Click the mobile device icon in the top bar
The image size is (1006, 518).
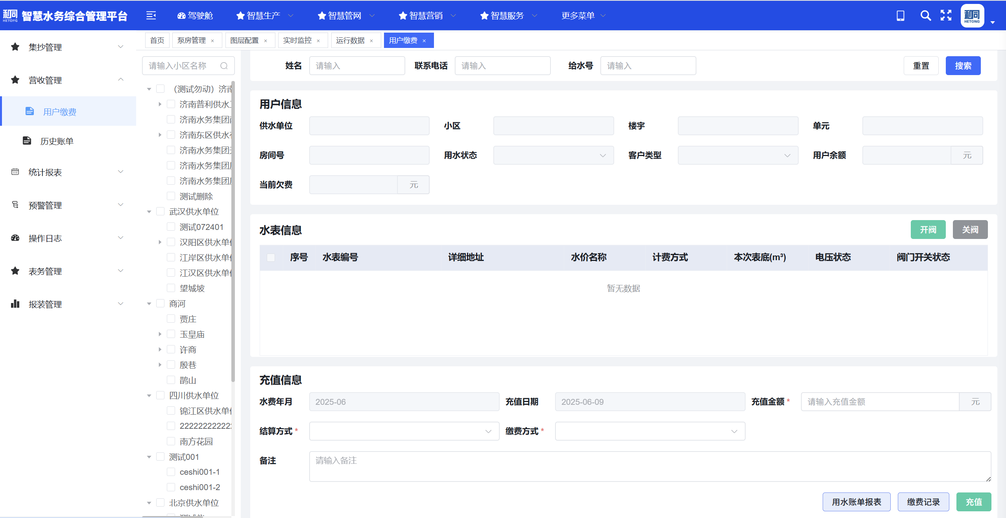[x=900, y=15]
